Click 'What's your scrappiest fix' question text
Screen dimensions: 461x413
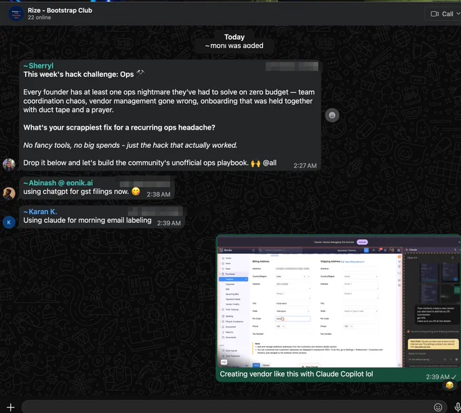tap(119, 127)
